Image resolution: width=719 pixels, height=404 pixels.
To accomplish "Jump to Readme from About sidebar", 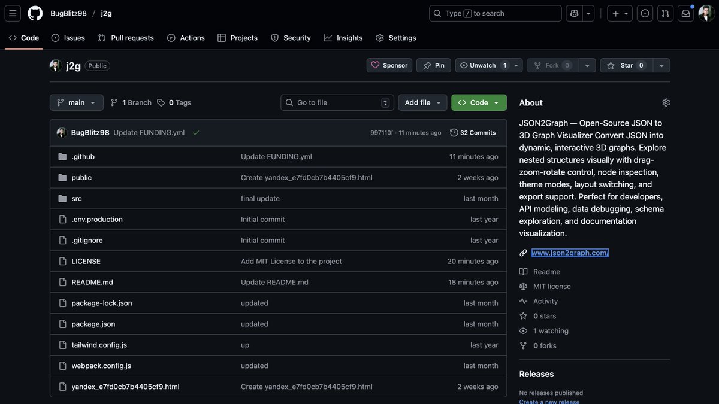I will click(x=546, y=272).
